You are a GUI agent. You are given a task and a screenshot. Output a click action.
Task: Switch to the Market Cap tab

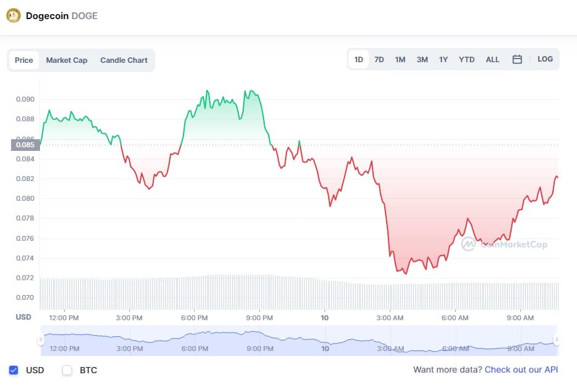(67, 60)
